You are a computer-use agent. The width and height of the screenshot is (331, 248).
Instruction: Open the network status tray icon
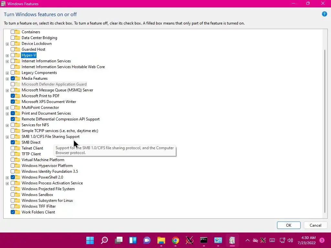(x=283, y=240)
